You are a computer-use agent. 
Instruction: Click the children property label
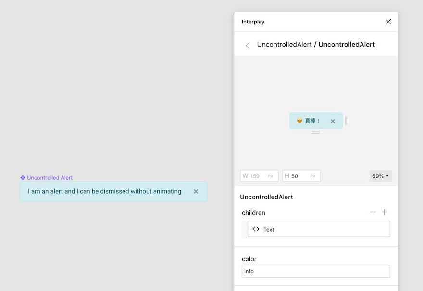tap(253, 213)
